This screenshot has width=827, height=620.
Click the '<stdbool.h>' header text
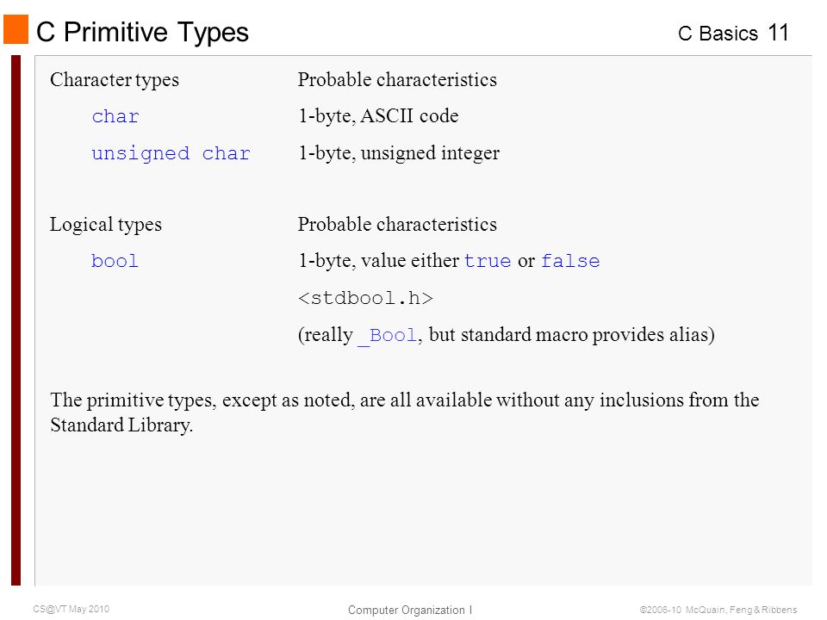pyautogui.click(x=365, y=299)
